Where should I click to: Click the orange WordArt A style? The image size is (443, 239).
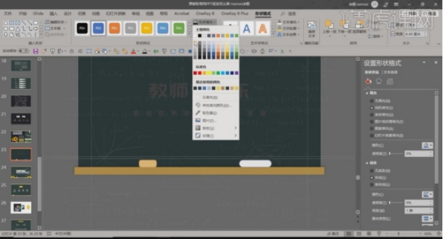coord(262,29)
